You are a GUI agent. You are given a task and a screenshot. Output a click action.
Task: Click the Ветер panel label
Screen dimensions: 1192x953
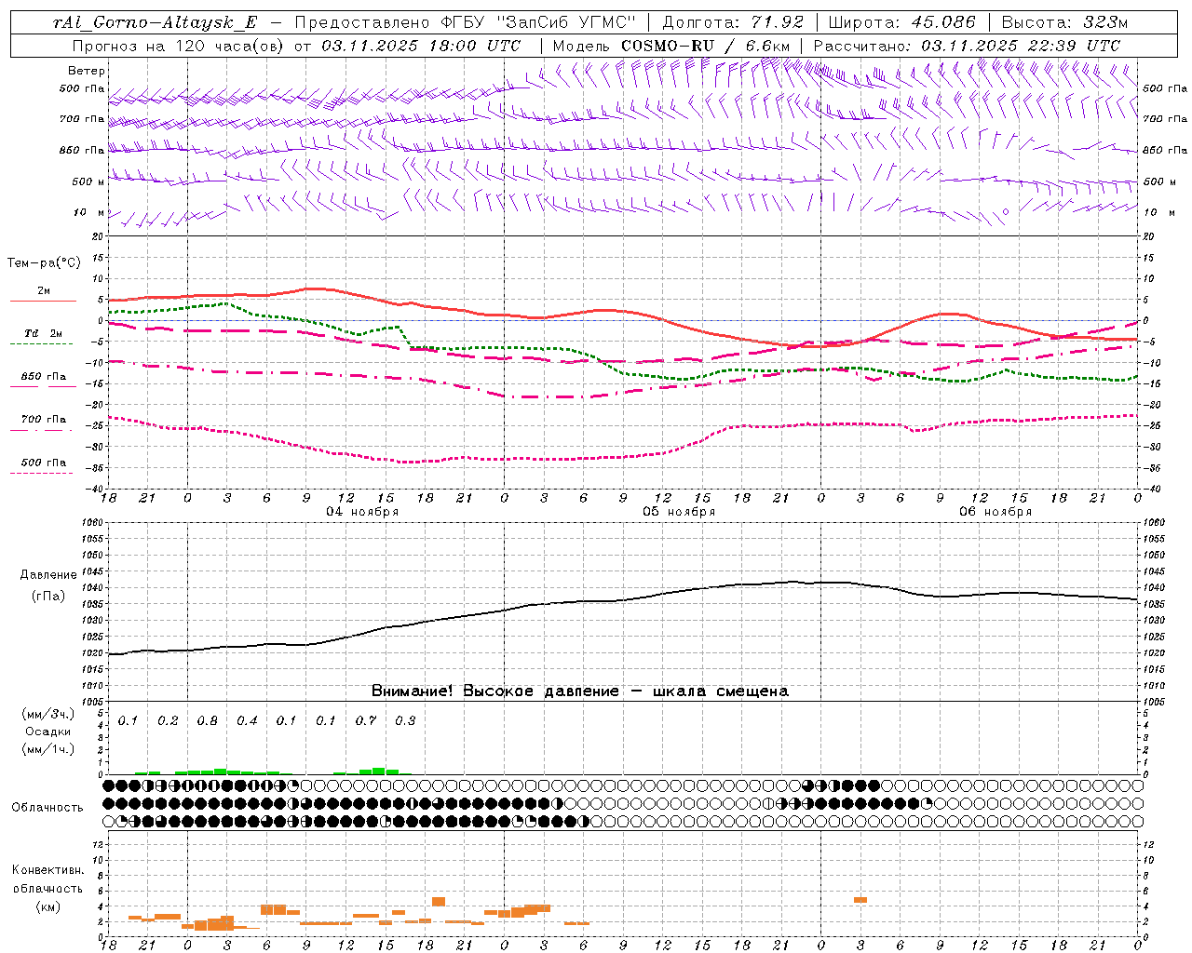click(x=87, y=71)
